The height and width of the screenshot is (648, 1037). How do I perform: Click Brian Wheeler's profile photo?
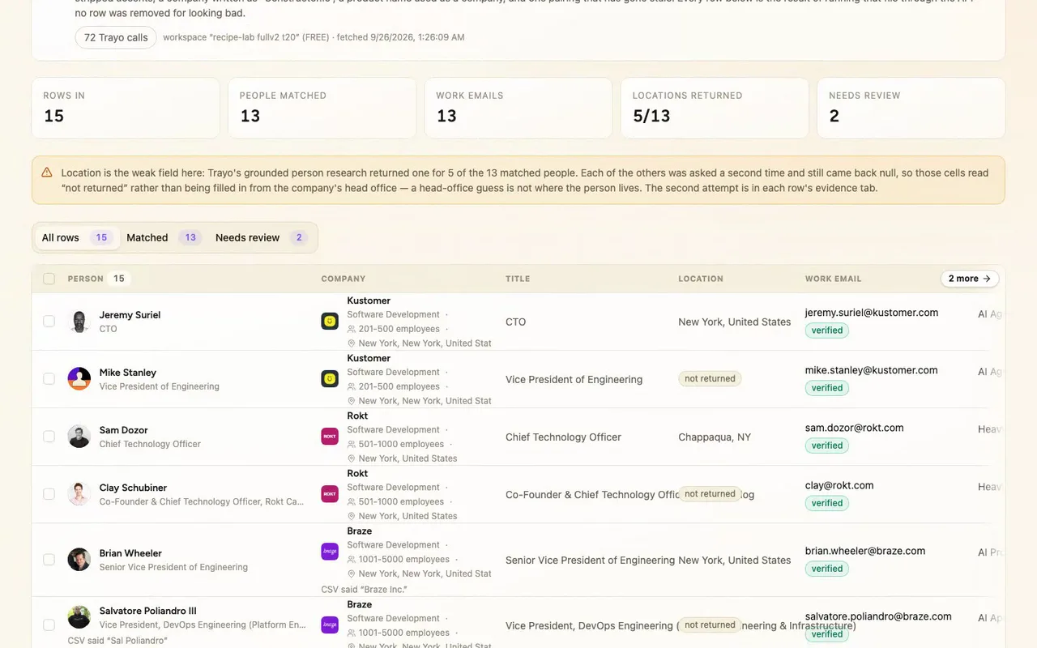(x=79, y=560)
